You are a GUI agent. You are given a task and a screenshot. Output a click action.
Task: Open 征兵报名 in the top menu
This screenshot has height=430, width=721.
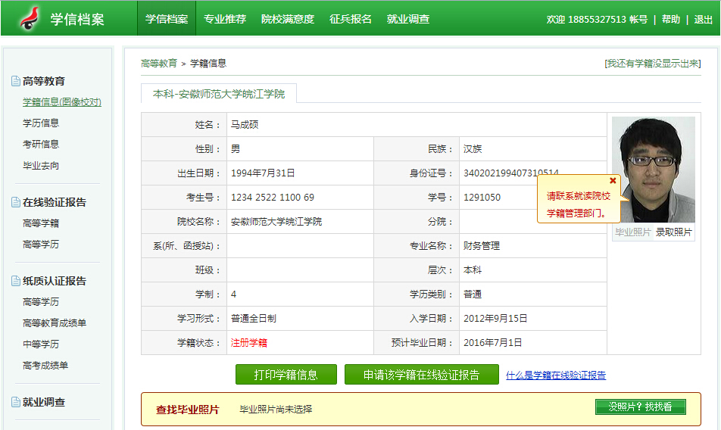pos(351,19)
